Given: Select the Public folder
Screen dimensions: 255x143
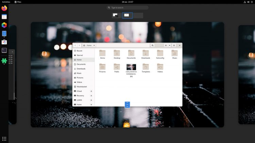Looking at the screenshot, I should pos(117,68).
